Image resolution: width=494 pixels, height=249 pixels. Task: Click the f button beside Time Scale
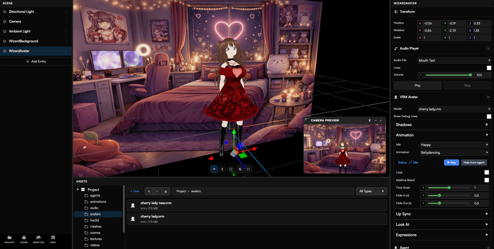[423, 188]
